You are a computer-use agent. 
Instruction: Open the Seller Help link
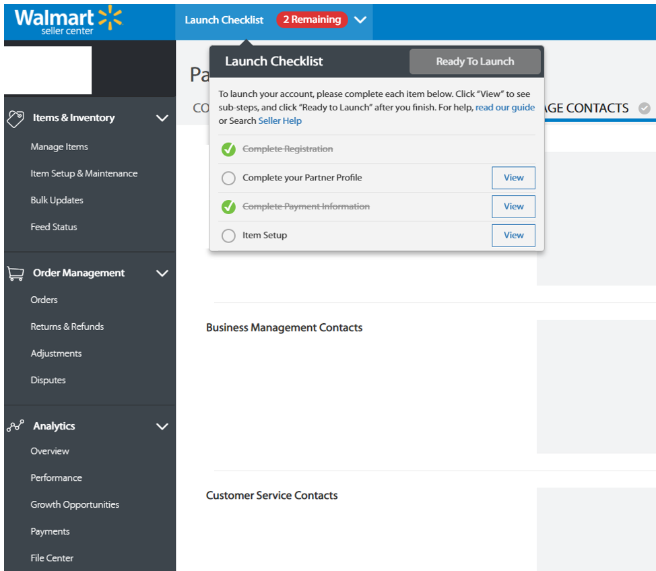pos(280,121)
